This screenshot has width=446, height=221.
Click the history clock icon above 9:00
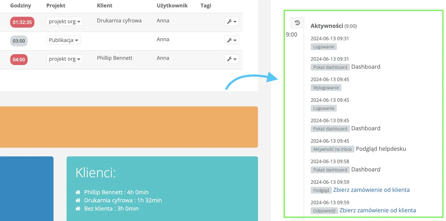297,23
